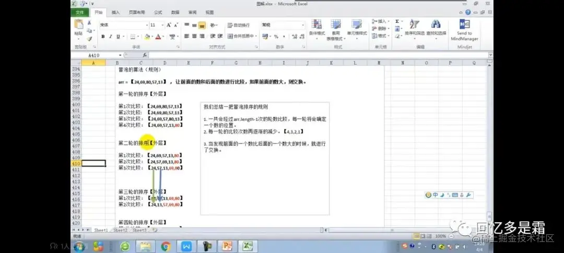Screen dimensions: 564x253
Task: Click the Percent Style icon
Action: pyautogui.click(x=276, y=36)
